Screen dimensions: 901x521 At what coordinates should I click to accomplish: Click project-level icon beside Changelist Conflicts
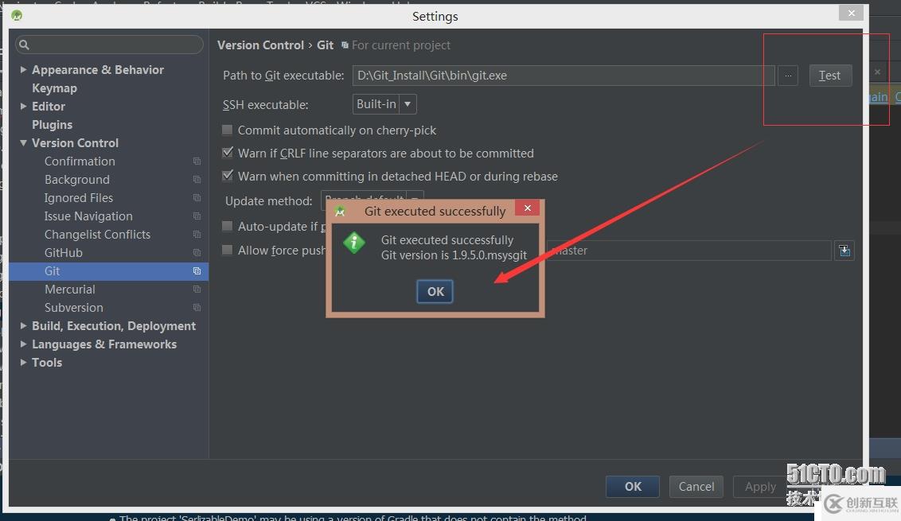(x=197, y=235)
